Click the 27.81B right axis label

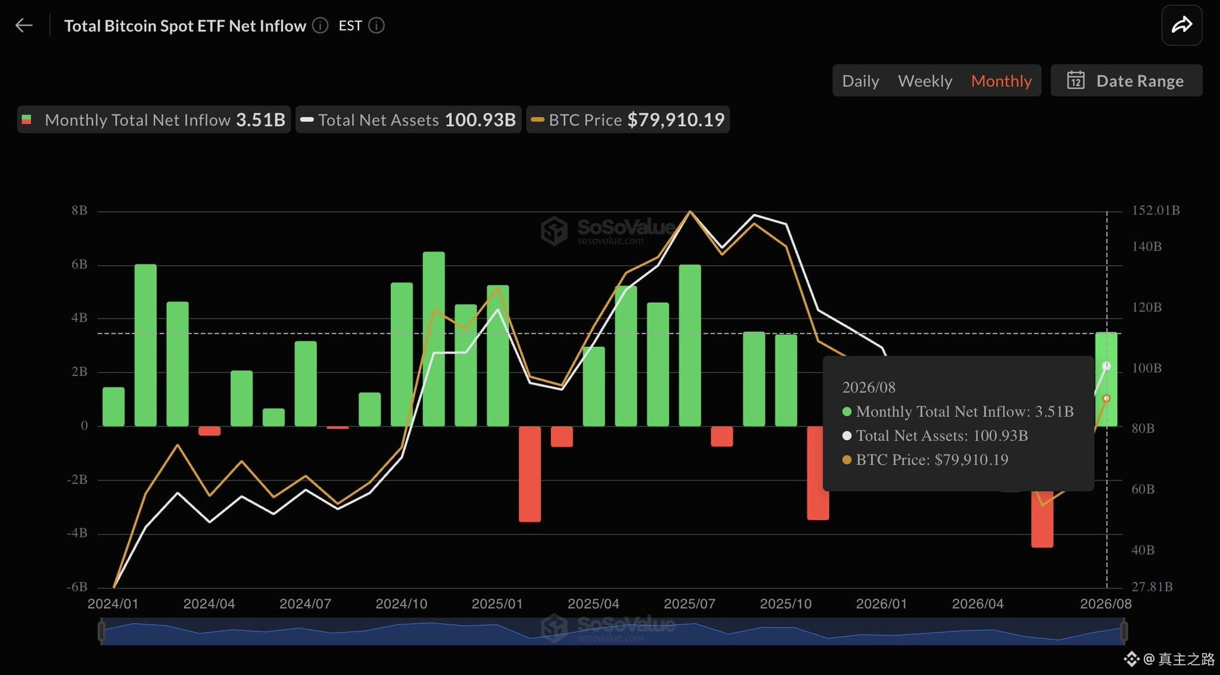1152,587
